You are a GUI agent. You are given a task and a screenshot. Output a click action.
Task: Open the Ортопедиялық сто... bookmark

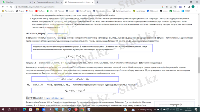(x=122, y=11)
